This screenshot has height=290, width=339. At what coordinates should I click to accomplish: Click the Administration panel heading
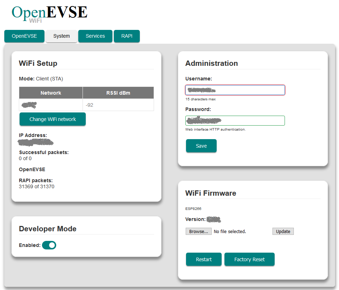(211, 63)
